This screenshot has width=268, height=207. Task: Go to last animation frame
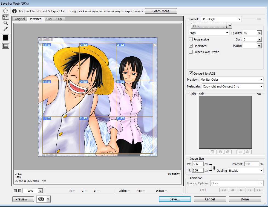pos(259,190)
